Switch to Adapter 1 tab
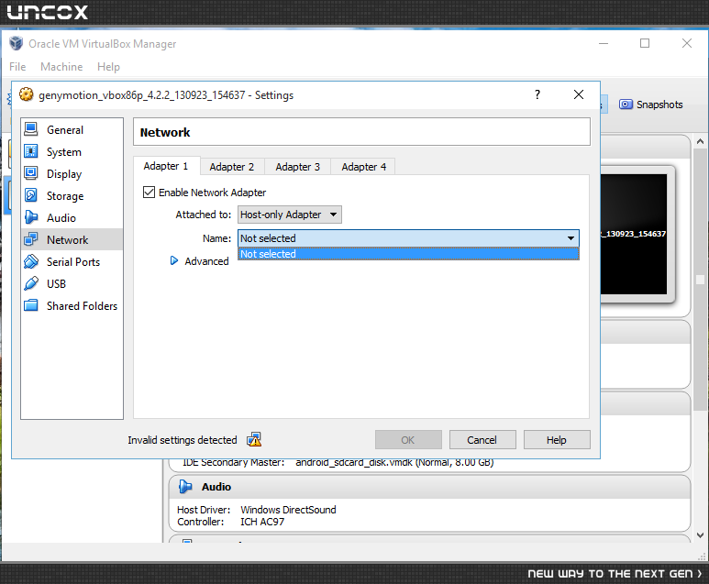Screen dimensions: 709x584 (165, 166)
